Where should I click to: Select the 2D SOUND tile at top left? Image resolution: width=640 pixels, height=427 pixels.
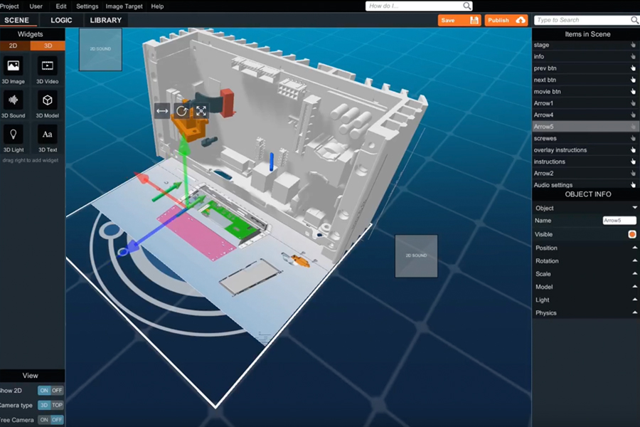point(100,49)
